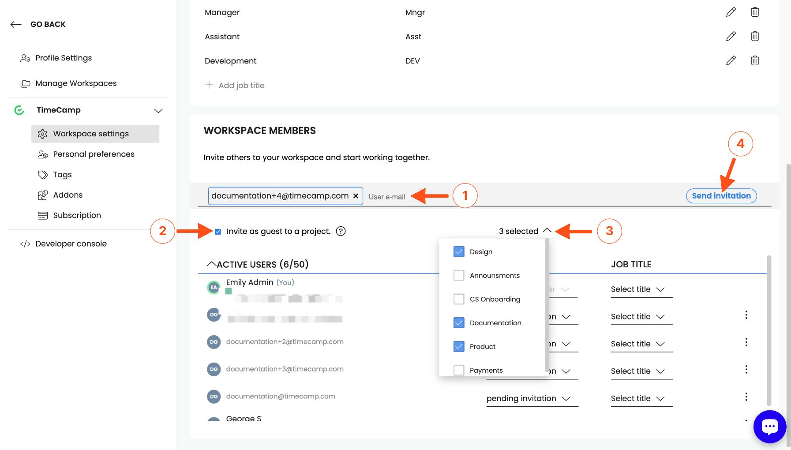Click the Send invitation button

721,196
